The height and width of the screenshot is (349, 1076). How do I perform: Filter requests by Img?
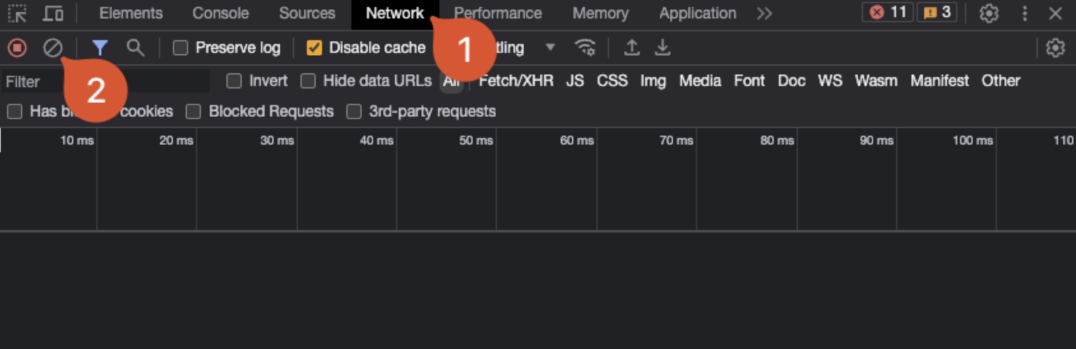pos(652,81)
